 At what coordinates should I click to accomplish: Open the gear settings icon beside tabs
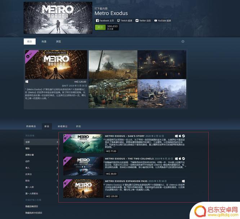point(183,41)
